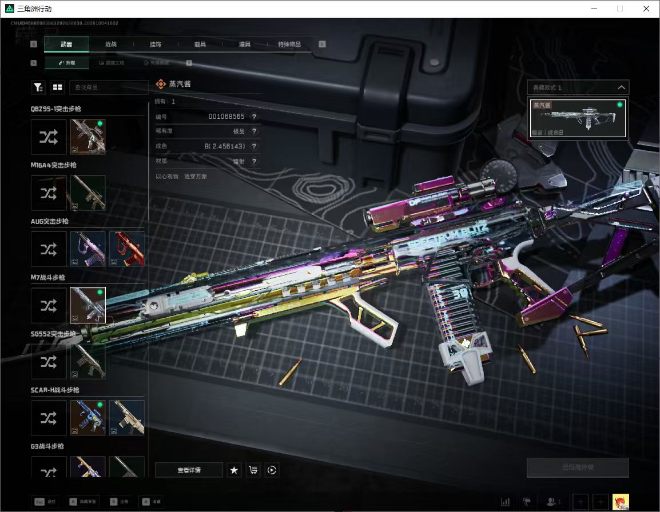This screenshot has width=660, height=512.
Task: Switch to grid view layout icon
Action: coord(57,87)
